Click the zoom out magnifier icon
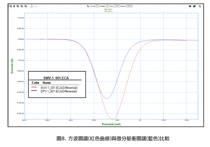This screenshot has height=147, width=210. (22, 6)
